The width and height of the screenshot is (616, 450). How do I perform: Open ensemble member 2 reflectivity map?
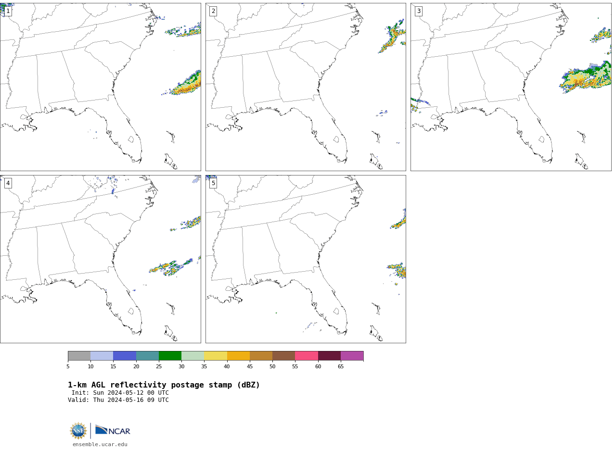pyautogui.click(x=306, y=87)
